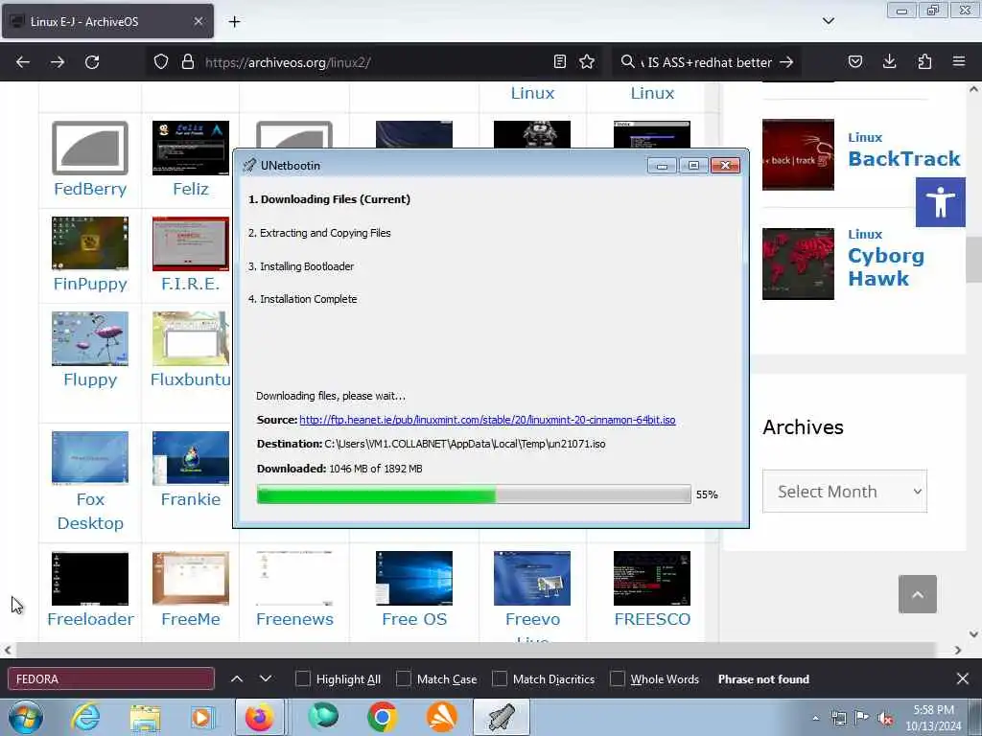Expand the Select Month archives dropdown
The width and height of the screenshot is (982, 736).
click(844, 492)
